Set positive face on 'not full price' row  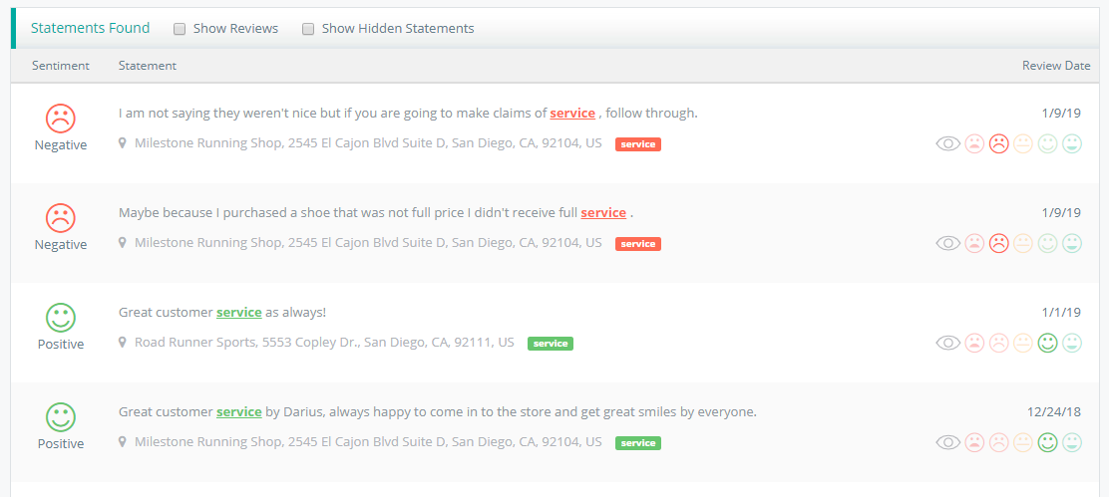pyautogui.click(x=1047, y=244)
